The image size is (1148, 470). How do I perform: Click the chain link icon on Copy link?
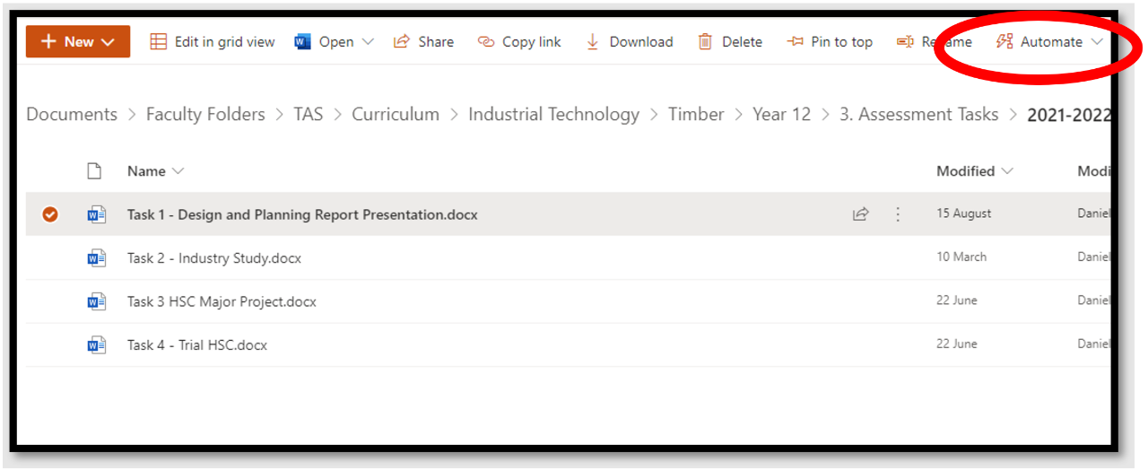coord(486,41)
